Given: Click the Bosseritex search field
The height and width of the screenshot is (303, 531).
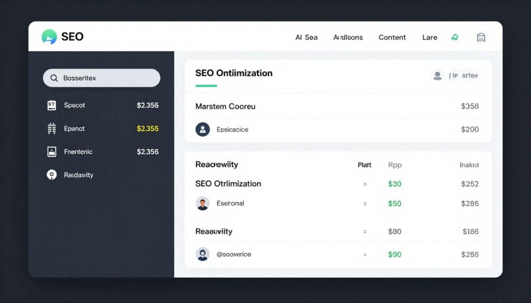Looking at the screenshot, I should (102, 78).
